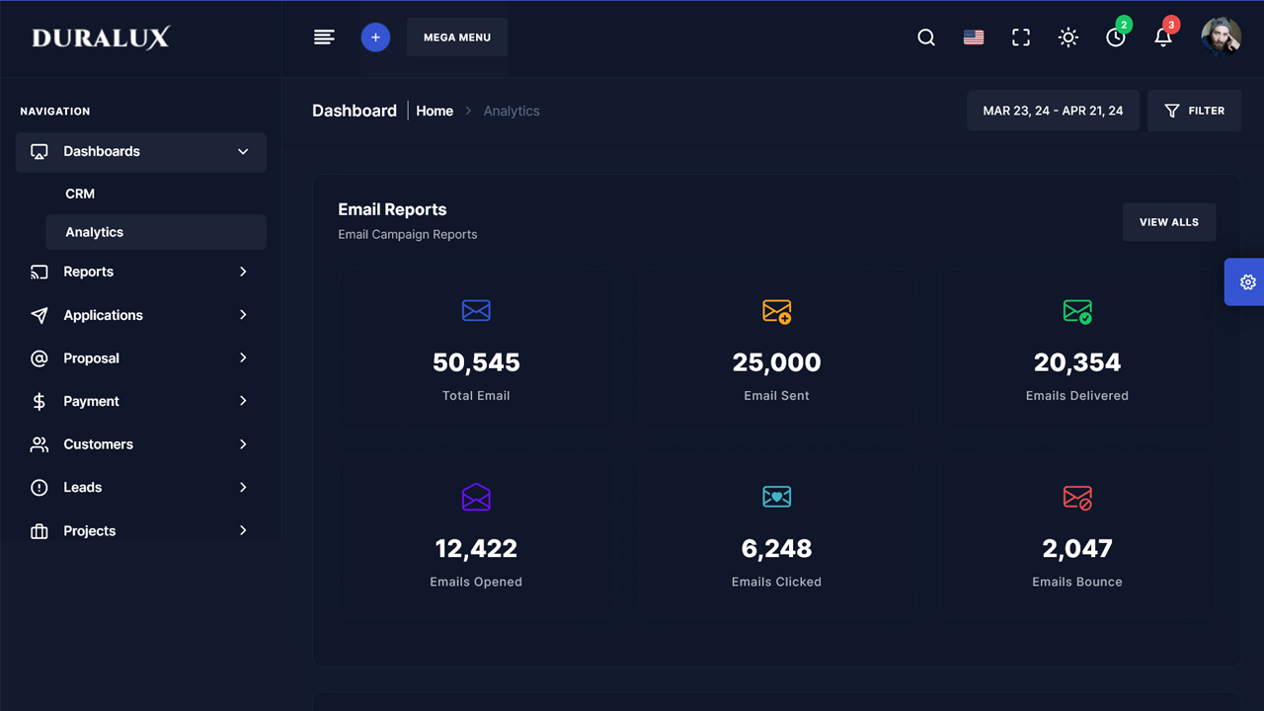Viewport: 1264px width, 711px height.
Task: Open the search icon in the header
Action: [925, 37]
